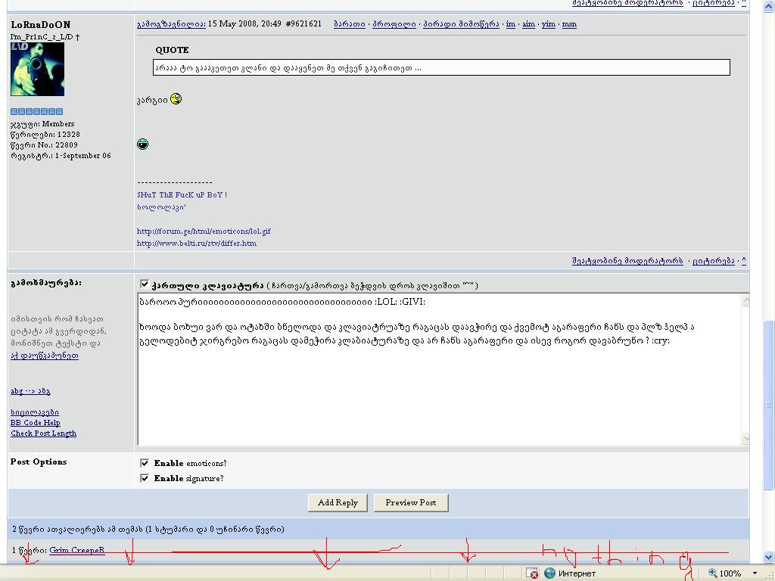The height and width of the screenshot is (581, 775).
Task: Click Check Post Length link
Action: [43, 433]
